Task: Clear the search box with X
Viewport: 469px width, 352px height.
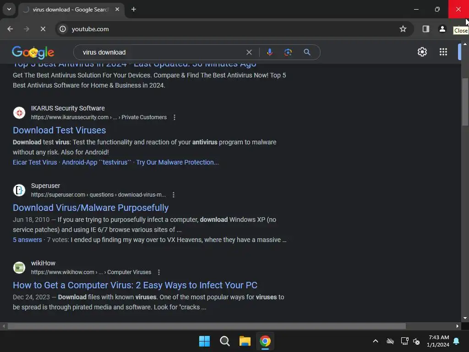Action: [x=249, y=52]
